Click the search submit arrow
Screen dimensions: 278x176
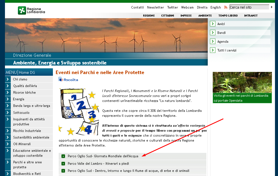pyautogui.click(x=272, y=7)
